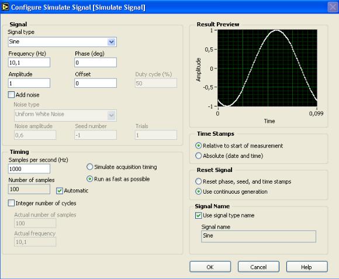Image resolution: width=339 pixels, height=279 pixels.
Task: Select Run as fast as possible
Action: (x=89, y=179)
